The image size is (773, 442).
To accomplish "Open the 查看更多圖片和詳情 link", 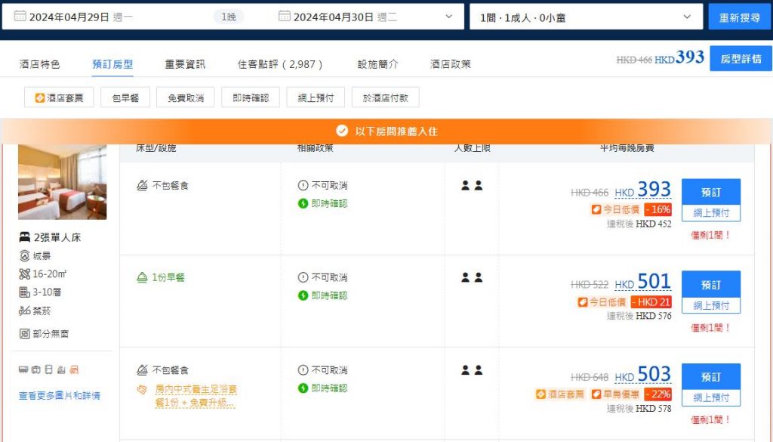I will pos(60,396).
